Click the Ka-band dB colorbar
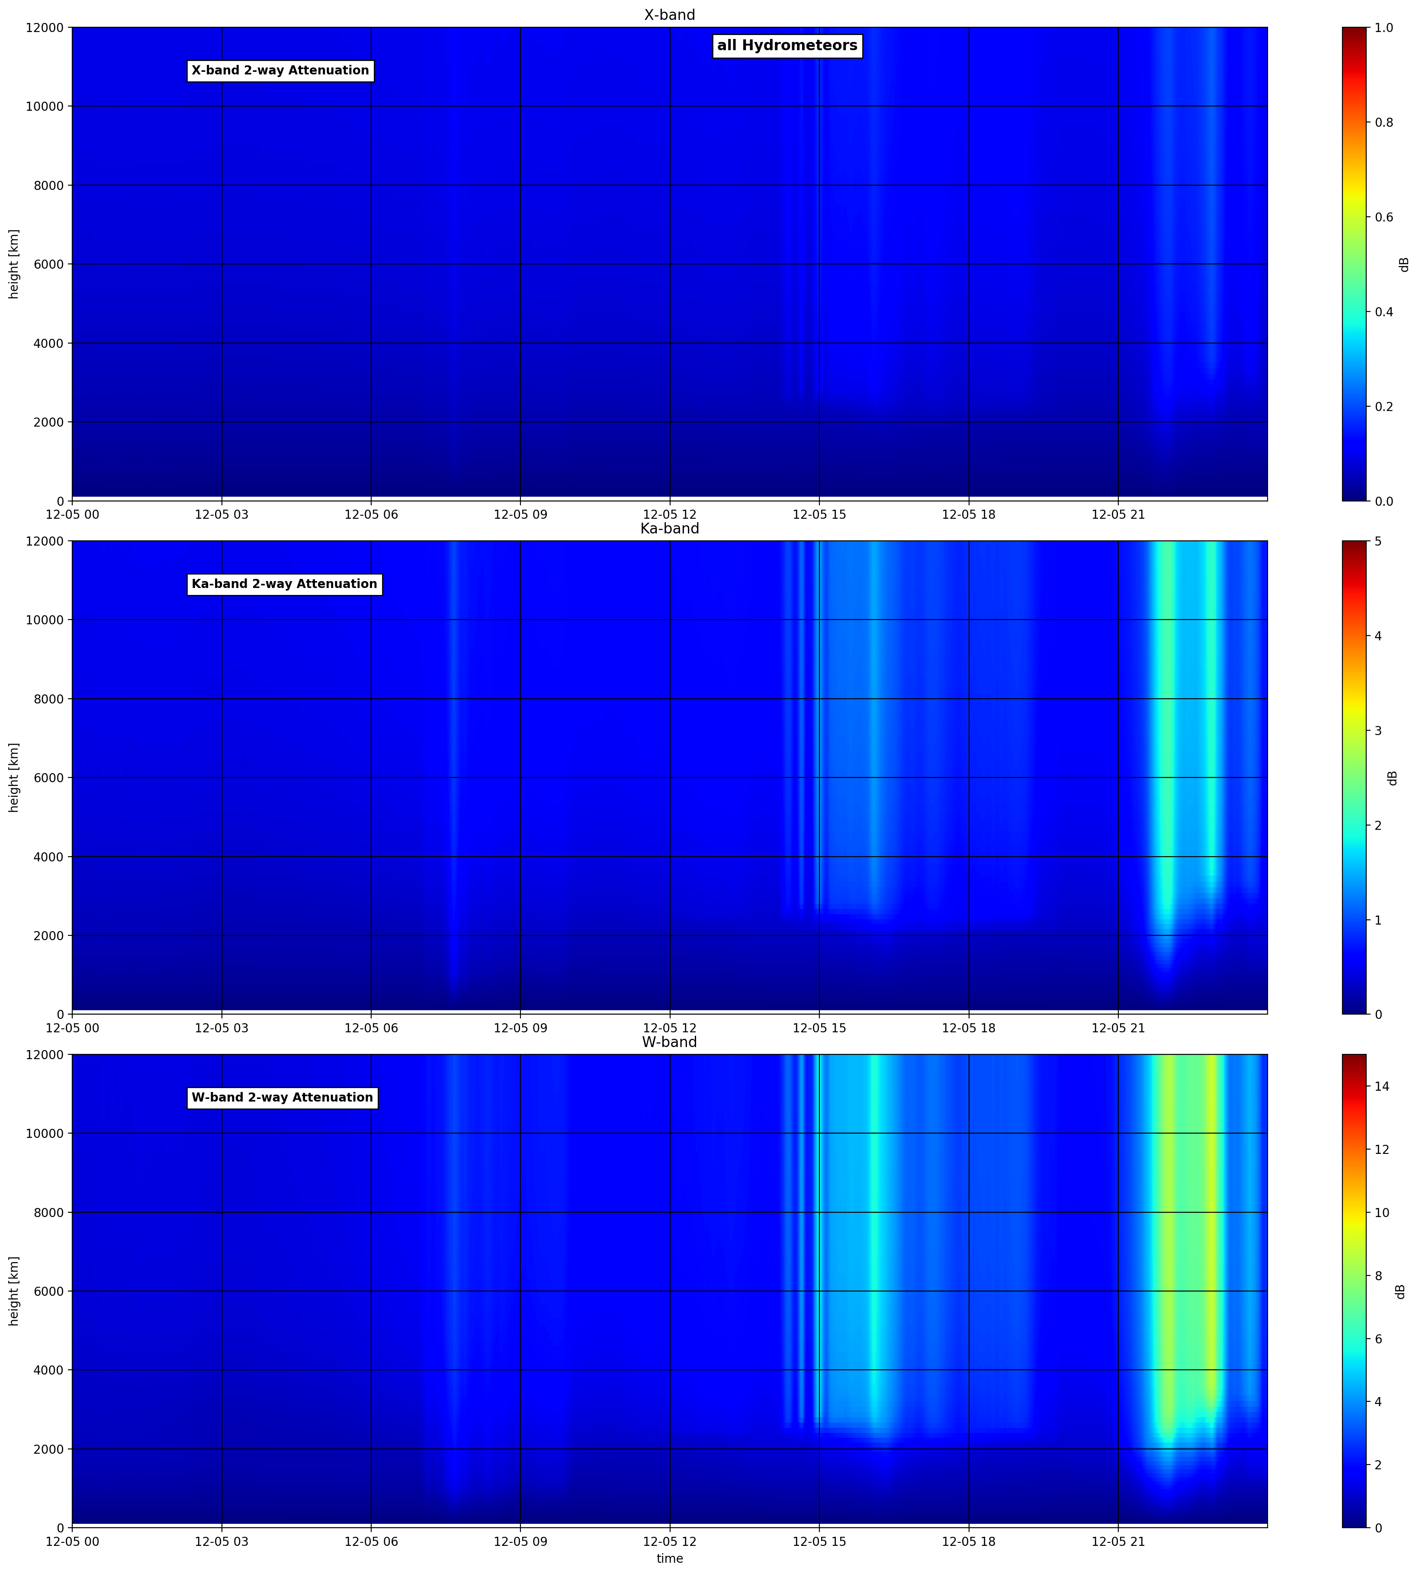Screen dimensions: 1419x1574 tap(1354, 777)
